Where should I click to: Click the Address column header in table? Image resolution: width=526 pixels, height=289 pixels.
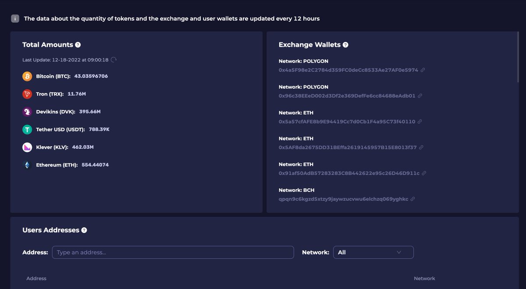(36, 278)
